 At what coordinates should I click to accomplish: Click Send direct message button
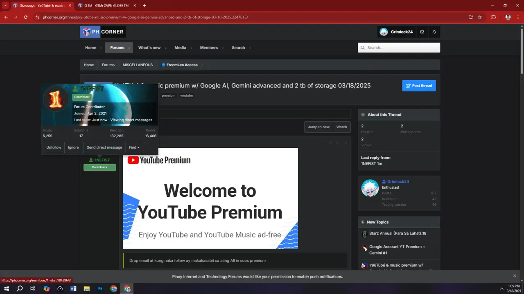point(104,147)
